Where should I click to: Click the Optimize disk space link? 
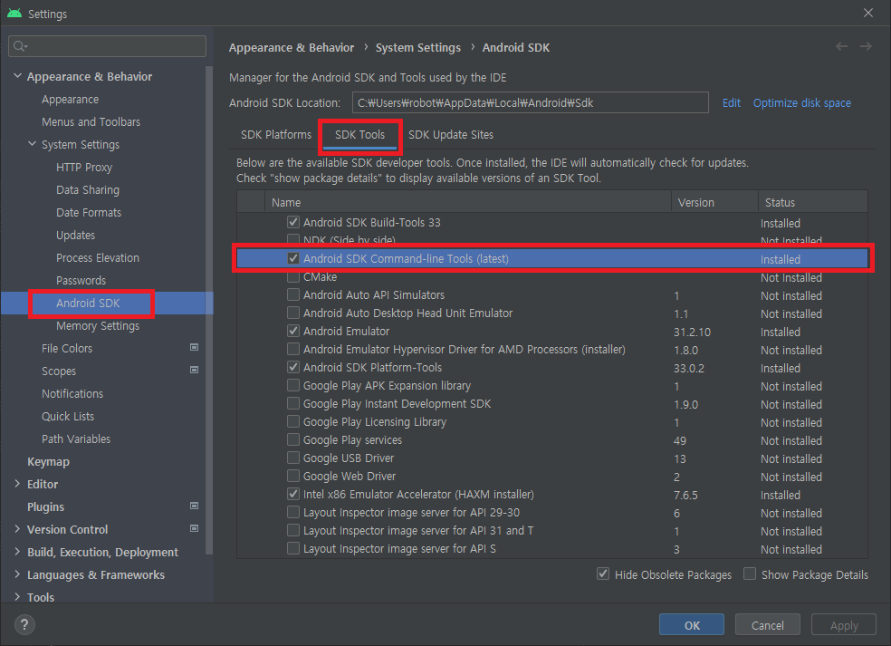[x=801, y=103]
